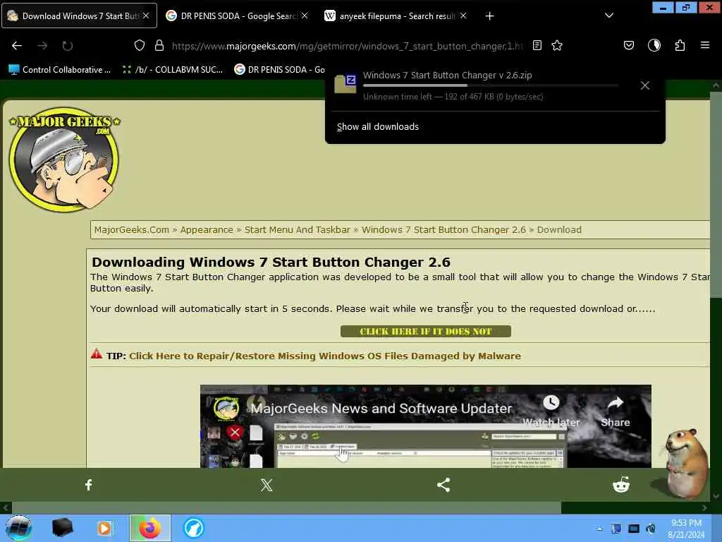This screenshot has height=542, width=722.
Task: Share page on Reddit
Action: (x=621, y=485)
